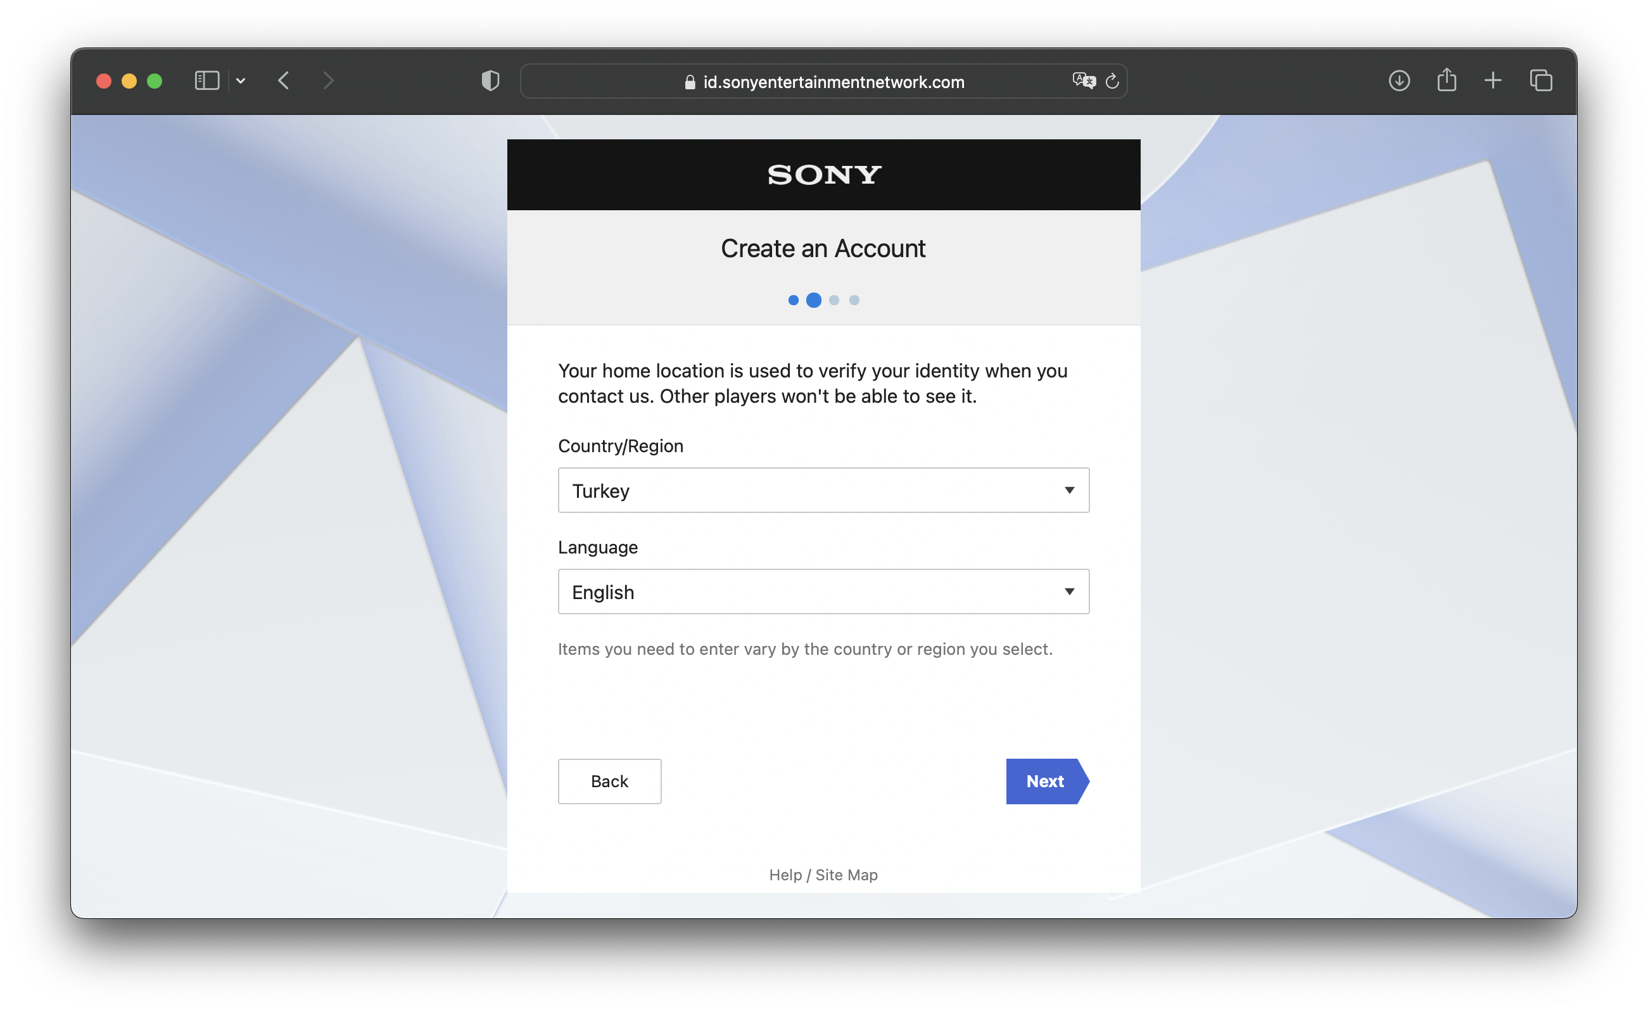This screenshot has height=1012, width=1648.
Task: Click the Back button
Action: [609, 781]
